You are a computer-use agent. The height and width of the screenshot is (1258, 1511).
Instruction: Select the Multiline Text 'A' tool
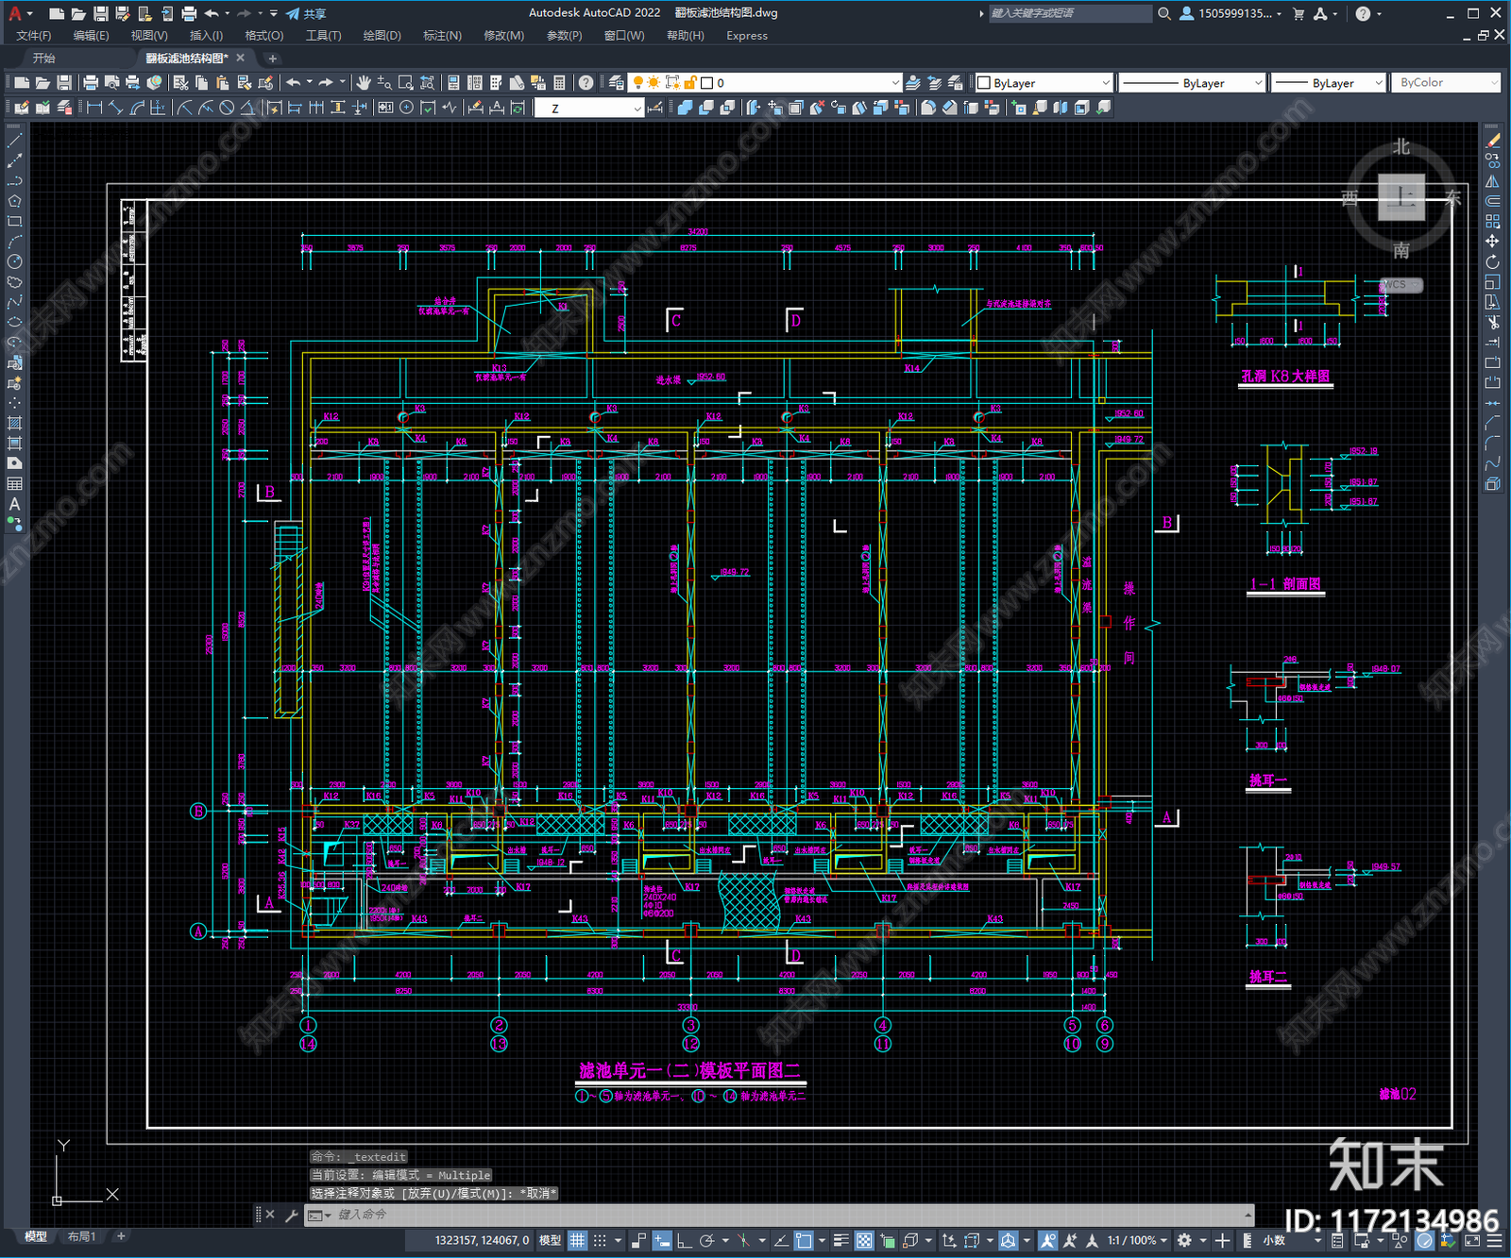coord(14,504)
